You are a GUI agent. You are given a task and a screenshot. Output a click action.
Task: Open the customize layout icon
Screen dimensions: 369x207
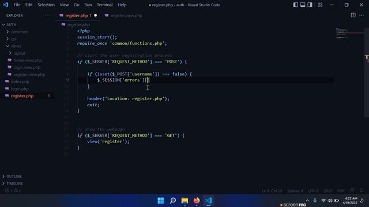[x=320, y=5]
